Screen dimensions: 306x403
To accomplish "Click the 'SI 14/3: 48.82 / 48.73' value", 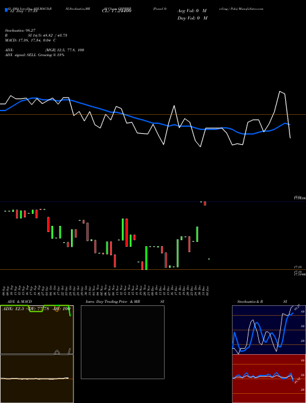I will (48, 35).
